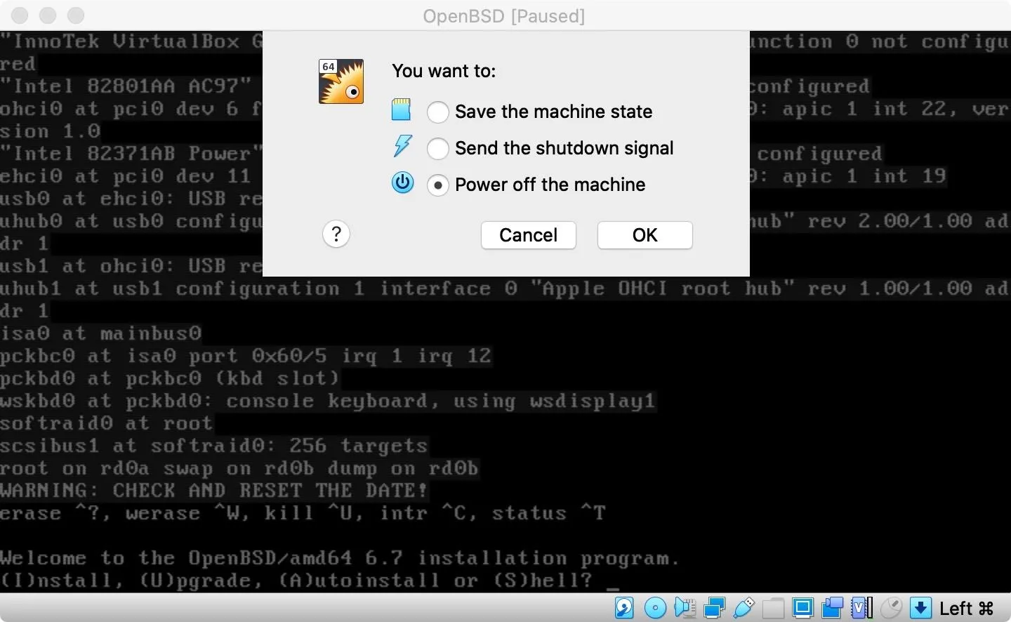Image resolution: width=1011 pixels, height=622 pixels.
Task: Click the 'pckbc0 at isa0 port 0x60/5' line
Action: coord(245,356)
